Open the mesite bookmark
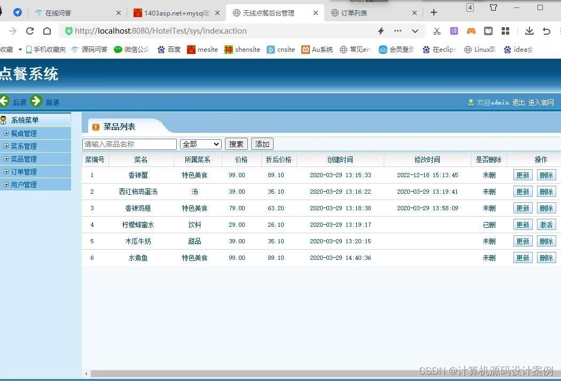The height and width of the screenshot is (381, 561). pos(202,50)
